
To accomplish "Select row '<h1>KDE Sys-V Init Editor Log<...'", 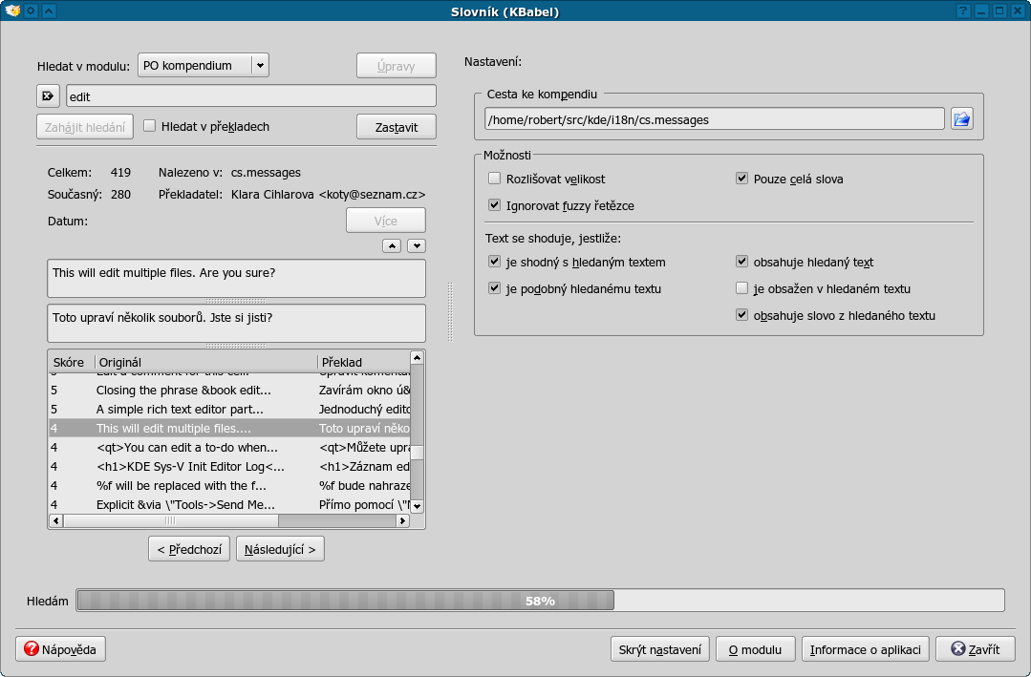I will pyautogui.click(x=229, y=466).
